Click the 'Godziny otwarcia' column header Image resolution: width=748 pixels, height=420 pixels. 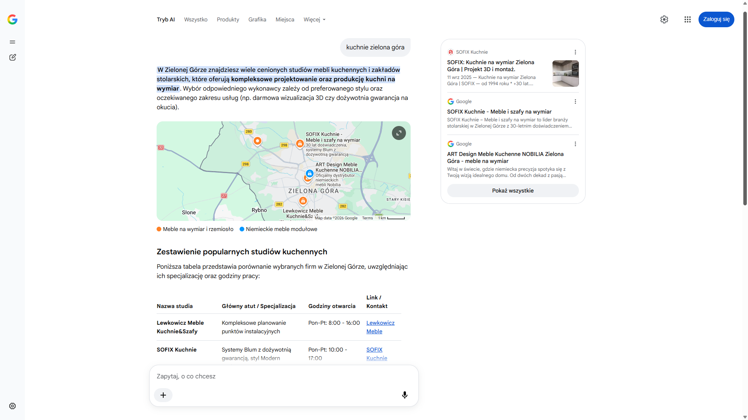pos(332,306)
